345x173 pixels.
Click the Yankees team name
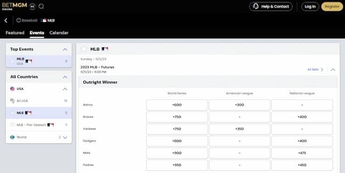(x=90, y=129)
